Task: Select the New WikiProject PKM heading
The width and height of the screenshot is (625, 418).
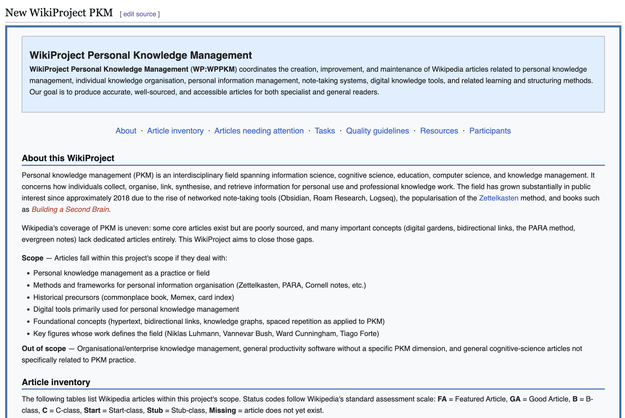Action: (59, 12)
